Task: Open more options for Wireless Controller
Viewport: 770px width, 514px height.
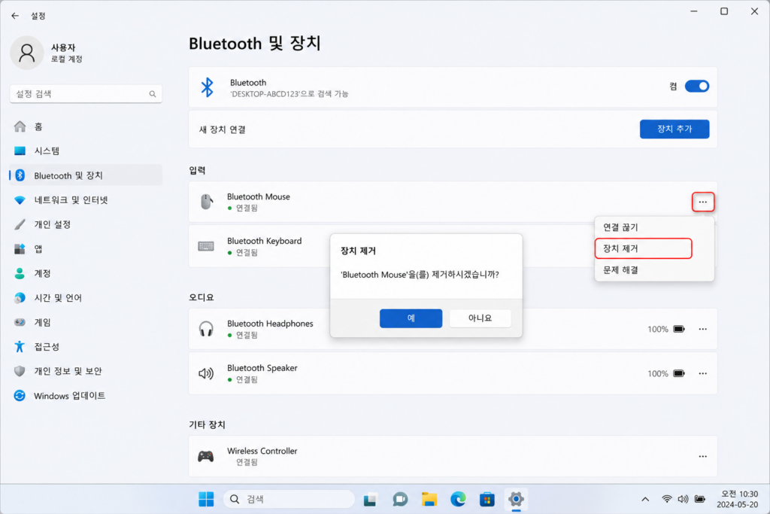Action: tap(703, 457)
